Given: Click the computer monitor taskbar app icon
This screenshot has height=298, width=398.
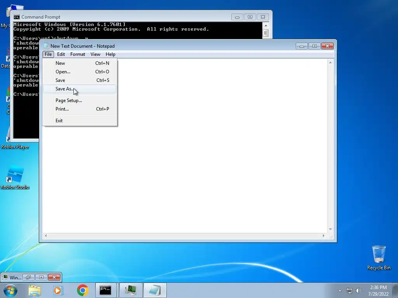Looking at the screenshot, I should tap(131, 290).
